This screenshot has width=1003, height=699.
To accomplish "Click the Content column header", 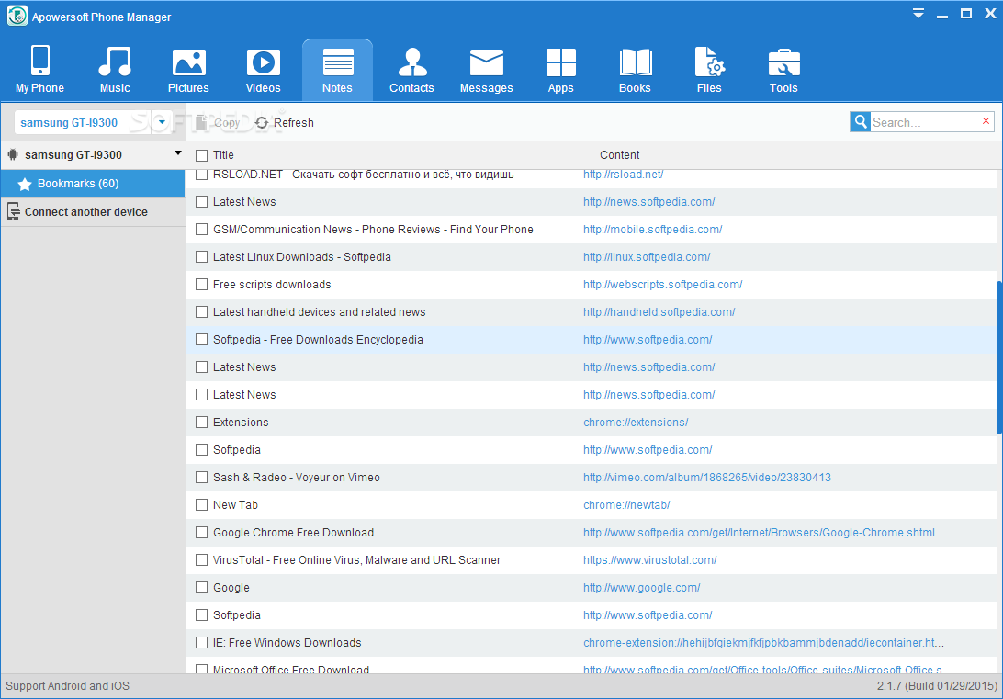I will [x=619, y=154].
